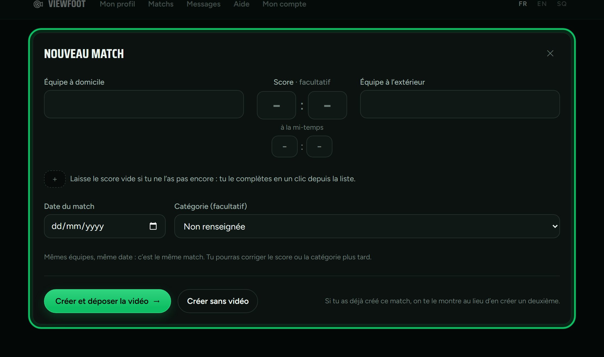Focus the Équipe à domicile field

[x=144, y=104]
